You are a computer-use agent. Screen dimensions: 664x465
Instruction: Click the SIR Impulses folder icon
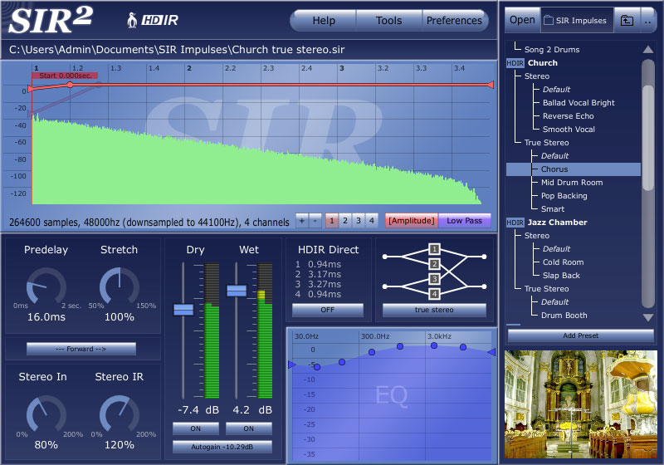click(548, 21)
